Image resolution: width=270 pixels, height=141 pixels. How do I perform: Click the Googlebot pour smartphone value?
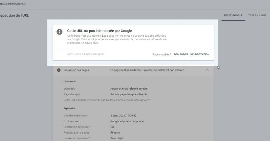click(x=127, y=121)
